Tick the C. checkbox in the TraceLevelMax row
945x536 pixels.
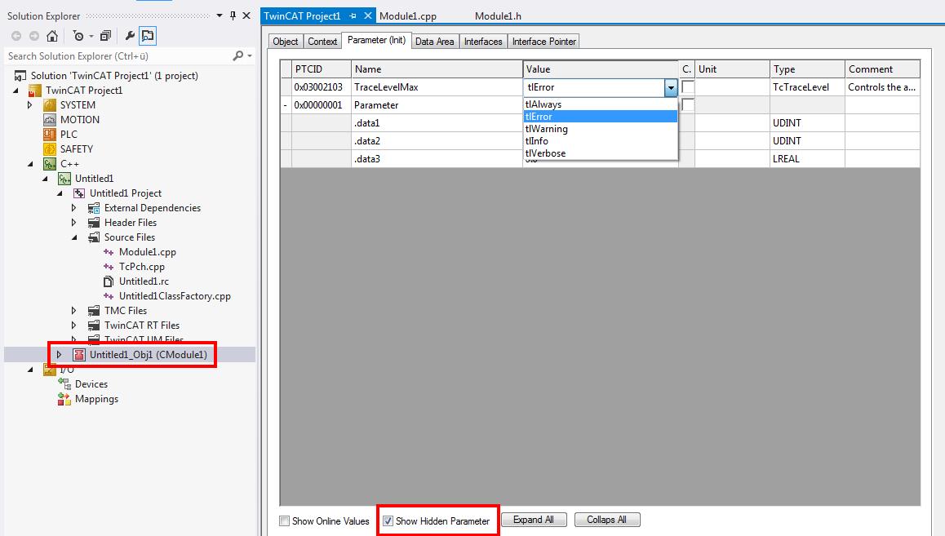click(688, 86)
